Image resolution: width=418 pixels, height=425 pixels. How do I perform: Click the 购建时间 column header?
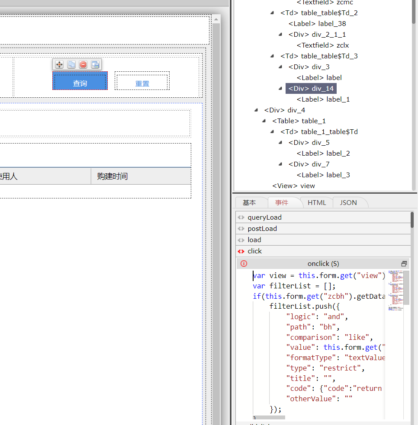113,176
